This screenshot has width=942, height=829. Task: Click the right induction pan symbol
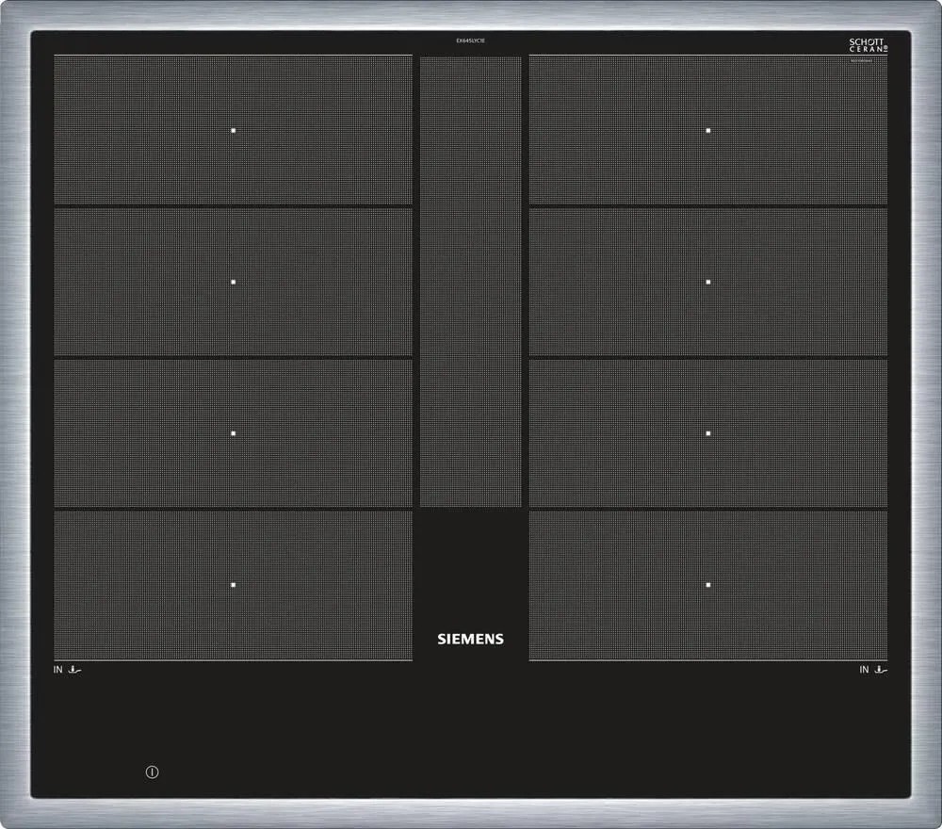(881, 669)
